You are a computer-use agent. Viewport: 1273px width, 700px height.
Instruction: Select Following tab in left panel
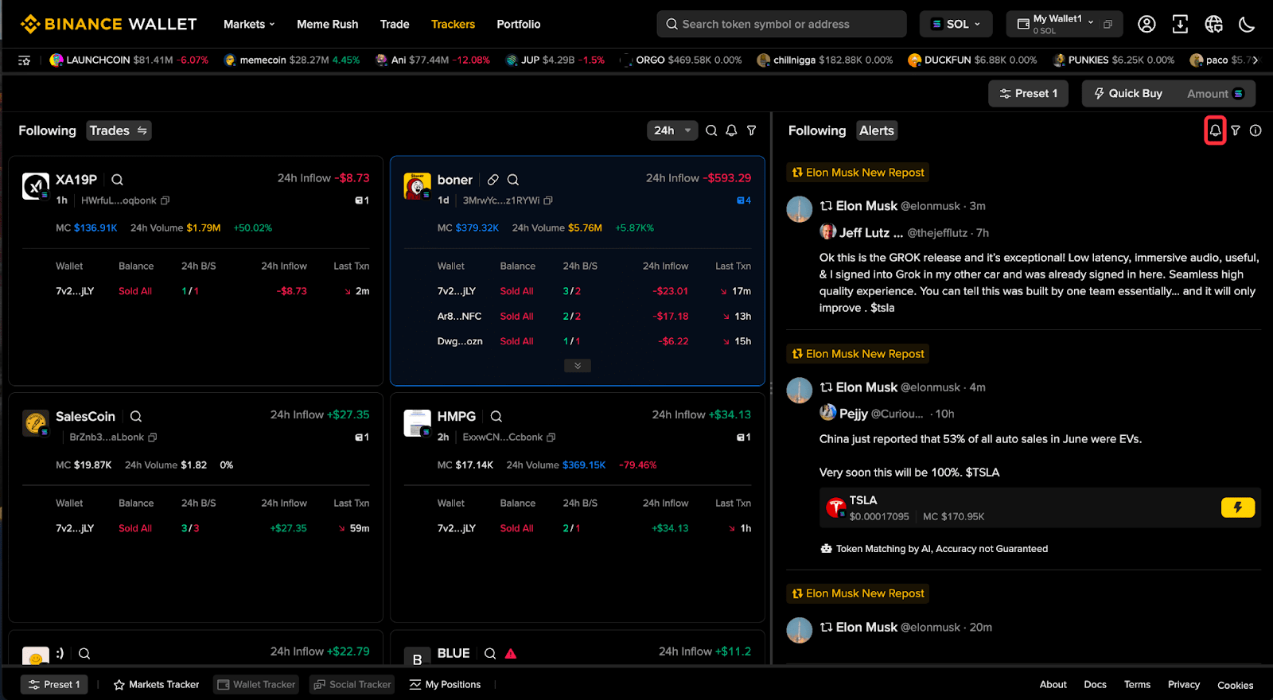(47, 130)
